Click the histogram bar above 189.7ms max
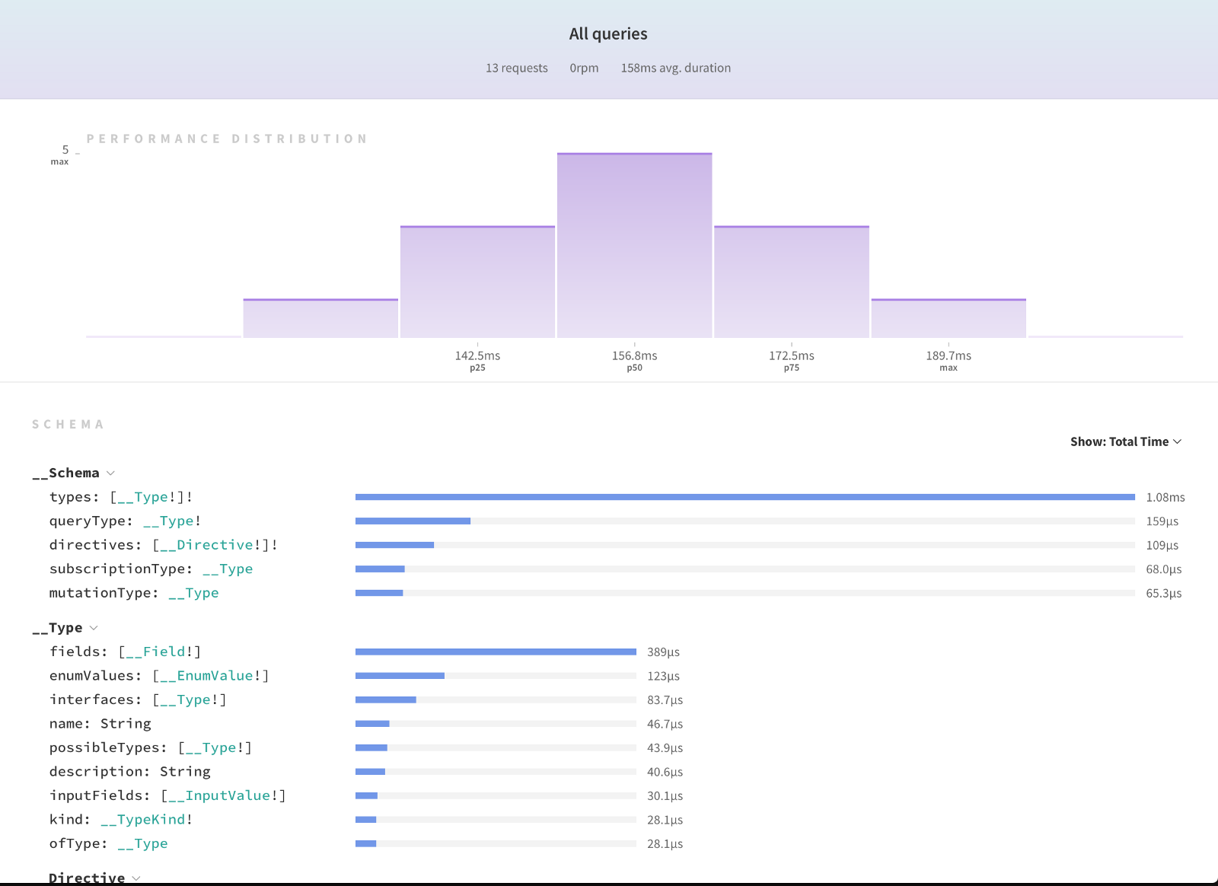This screenshot has width=1218, height=886. 949,318
